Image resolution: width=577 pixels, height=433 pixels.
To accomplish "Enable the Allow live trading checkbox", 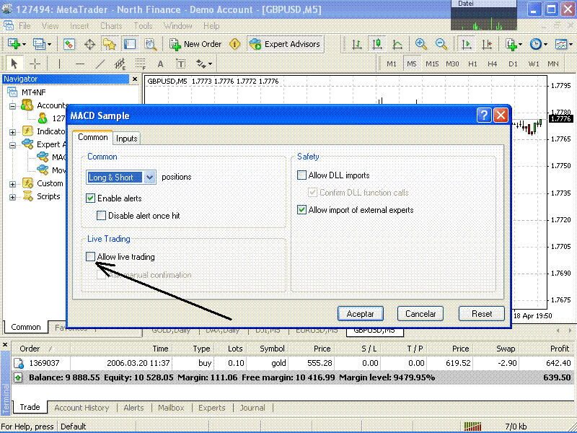I will point(91,256).
